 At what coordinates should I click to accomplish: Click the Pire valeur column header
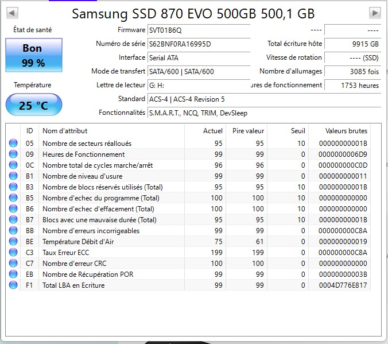click(246, 131)
